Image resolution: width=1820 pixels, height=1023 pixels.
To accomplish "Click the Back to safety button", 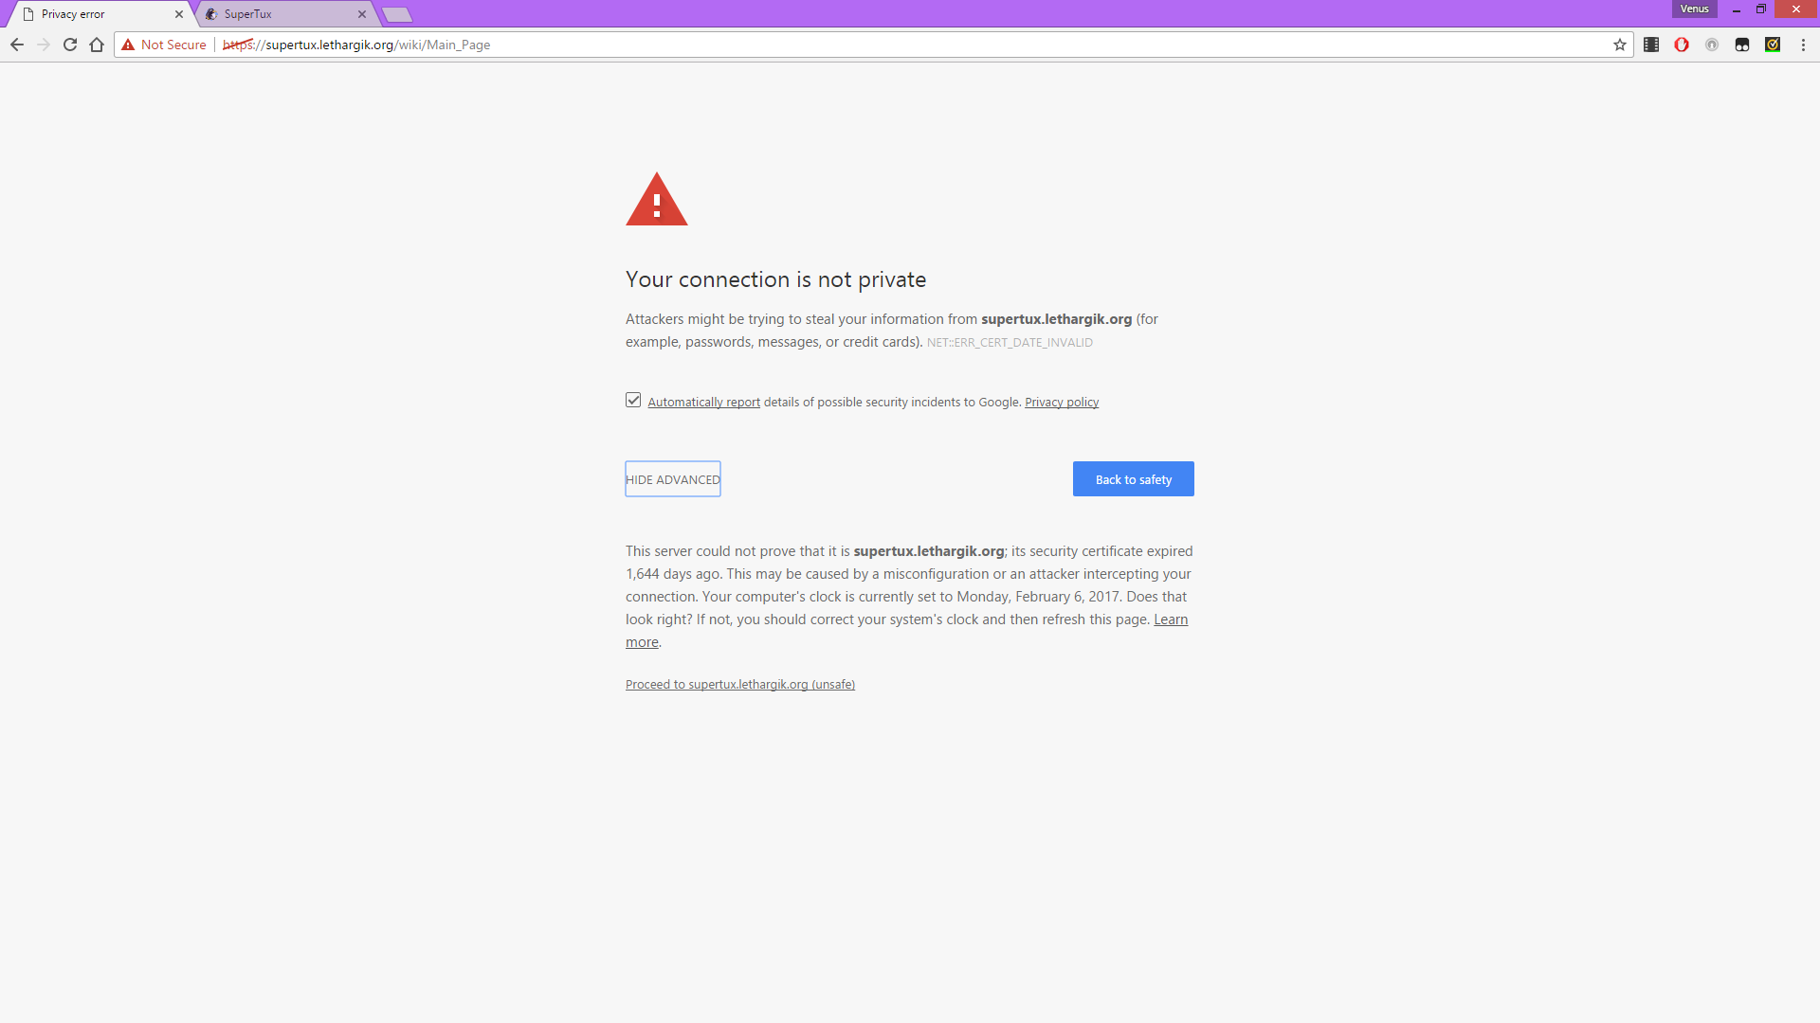I will pos(1133,479).
